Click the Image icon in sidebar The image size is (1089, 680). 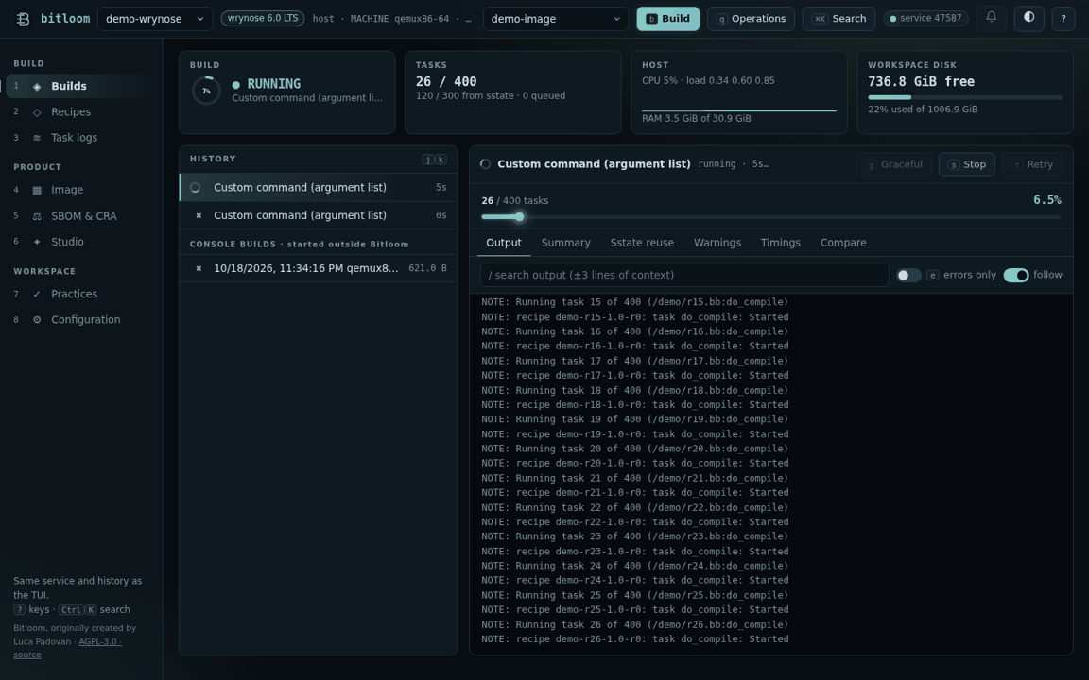(x=37, y=190)
